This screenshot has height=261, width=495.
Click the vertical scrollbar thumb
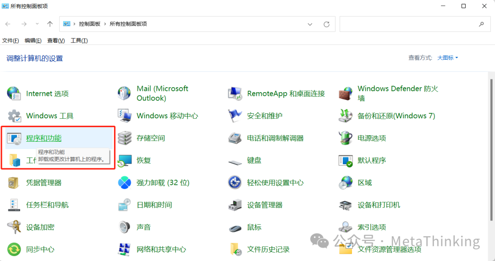(x=491, y=150)
